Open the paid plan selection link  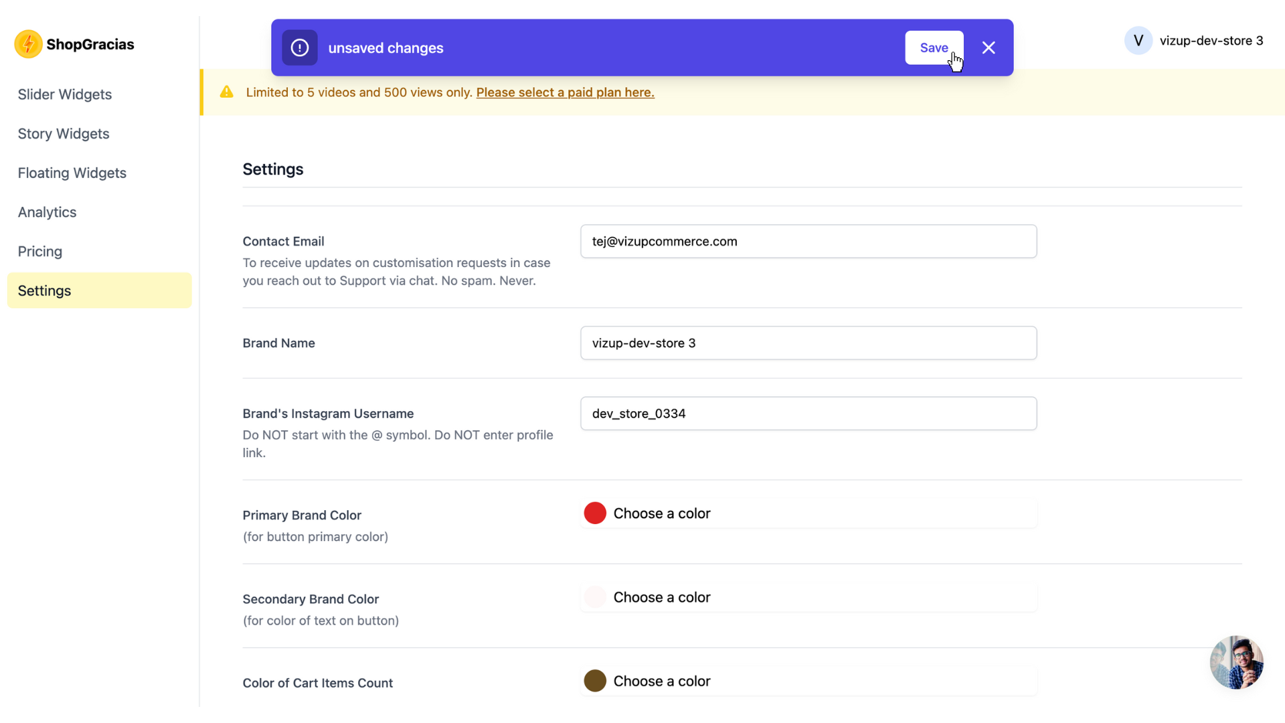point(565,92)
